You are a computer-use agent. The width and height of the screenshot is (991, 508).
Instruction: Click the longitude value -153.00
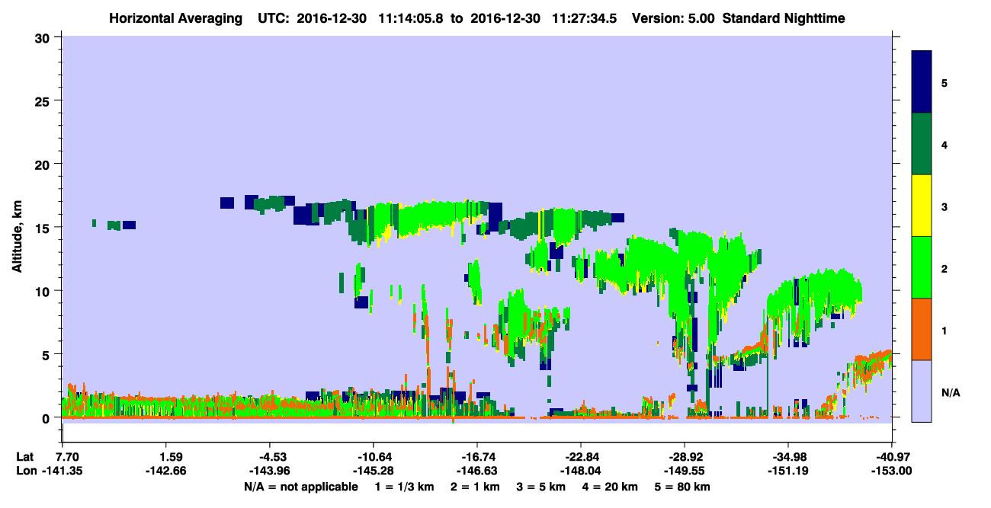tap(892, 471)
